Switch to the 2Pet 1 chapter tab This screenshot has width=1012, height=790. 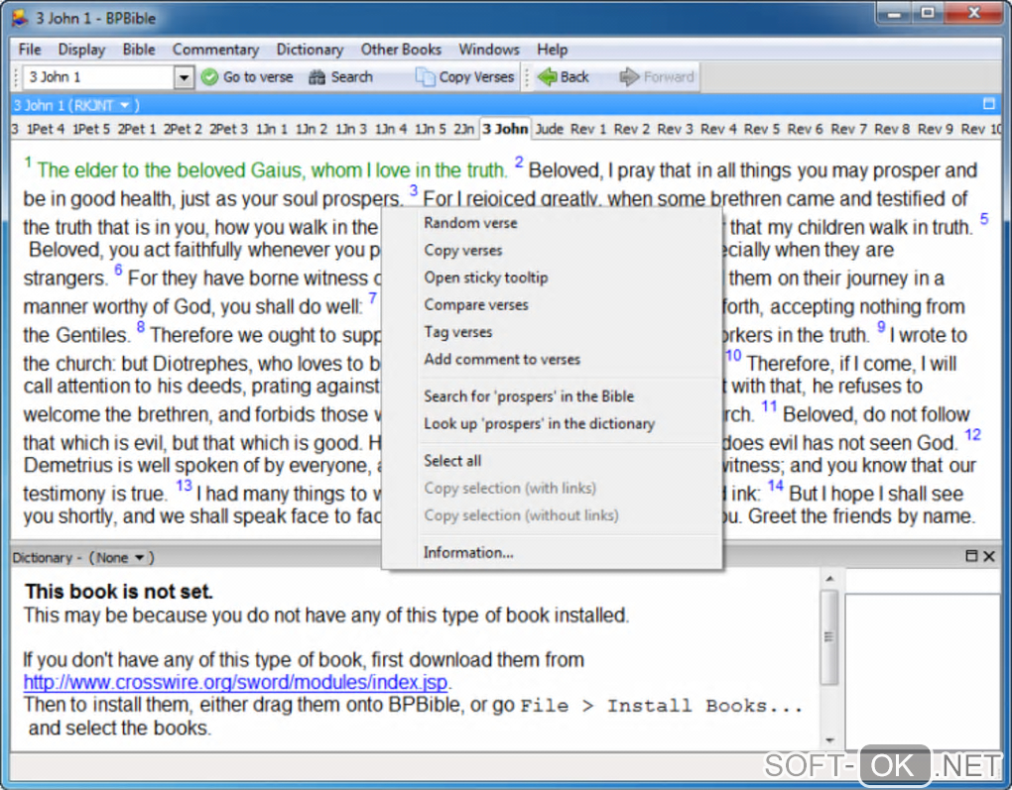(137, 129)
